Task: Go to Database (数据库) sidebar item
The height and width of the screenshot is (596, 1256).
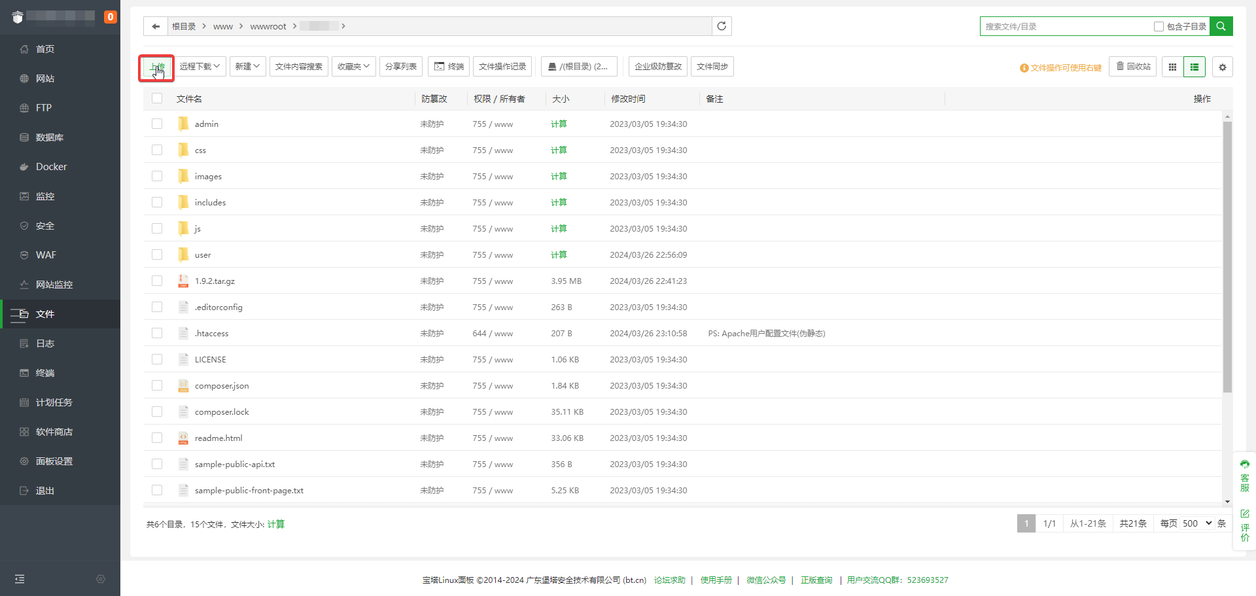Action: pyautogui.click(x=49, y=137)
